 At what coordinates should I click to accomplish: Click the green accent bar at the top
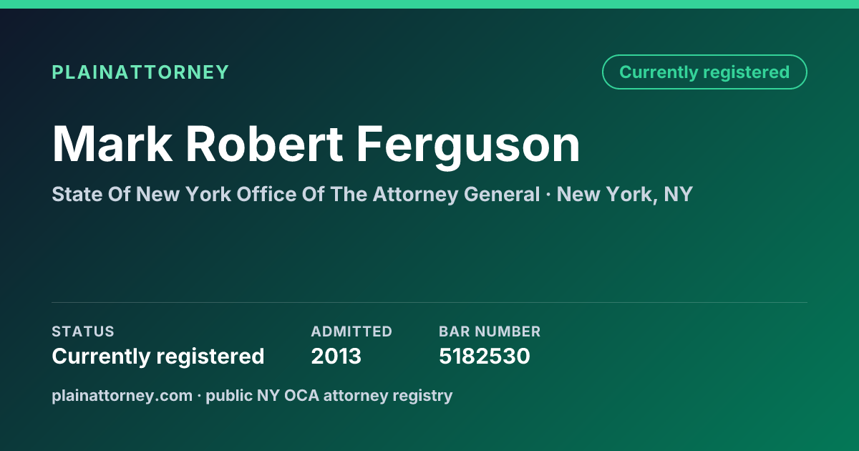click(x=429, y=4)
